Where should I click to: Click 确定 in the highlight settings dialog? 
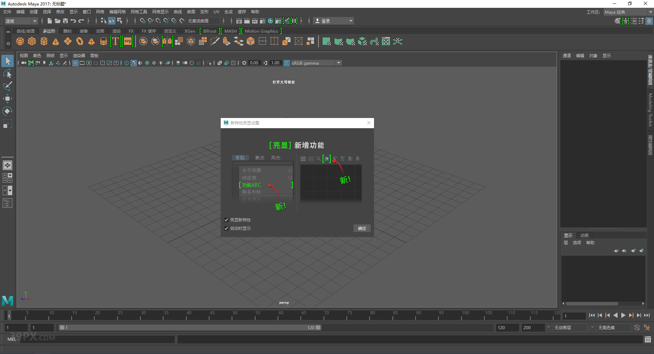click(362, 229)
